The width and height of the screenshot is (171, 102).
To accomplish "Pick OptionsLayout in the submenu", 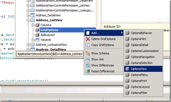I will coord(143,87).
